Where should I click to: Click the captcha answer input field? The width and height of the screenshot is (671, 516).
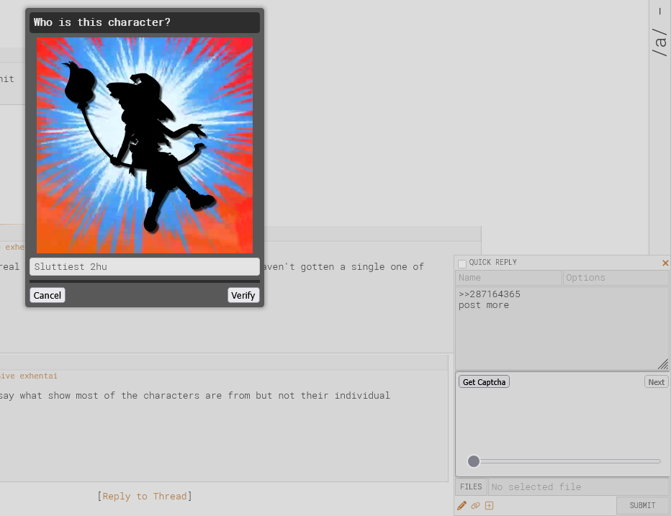[x=145, y=266]
